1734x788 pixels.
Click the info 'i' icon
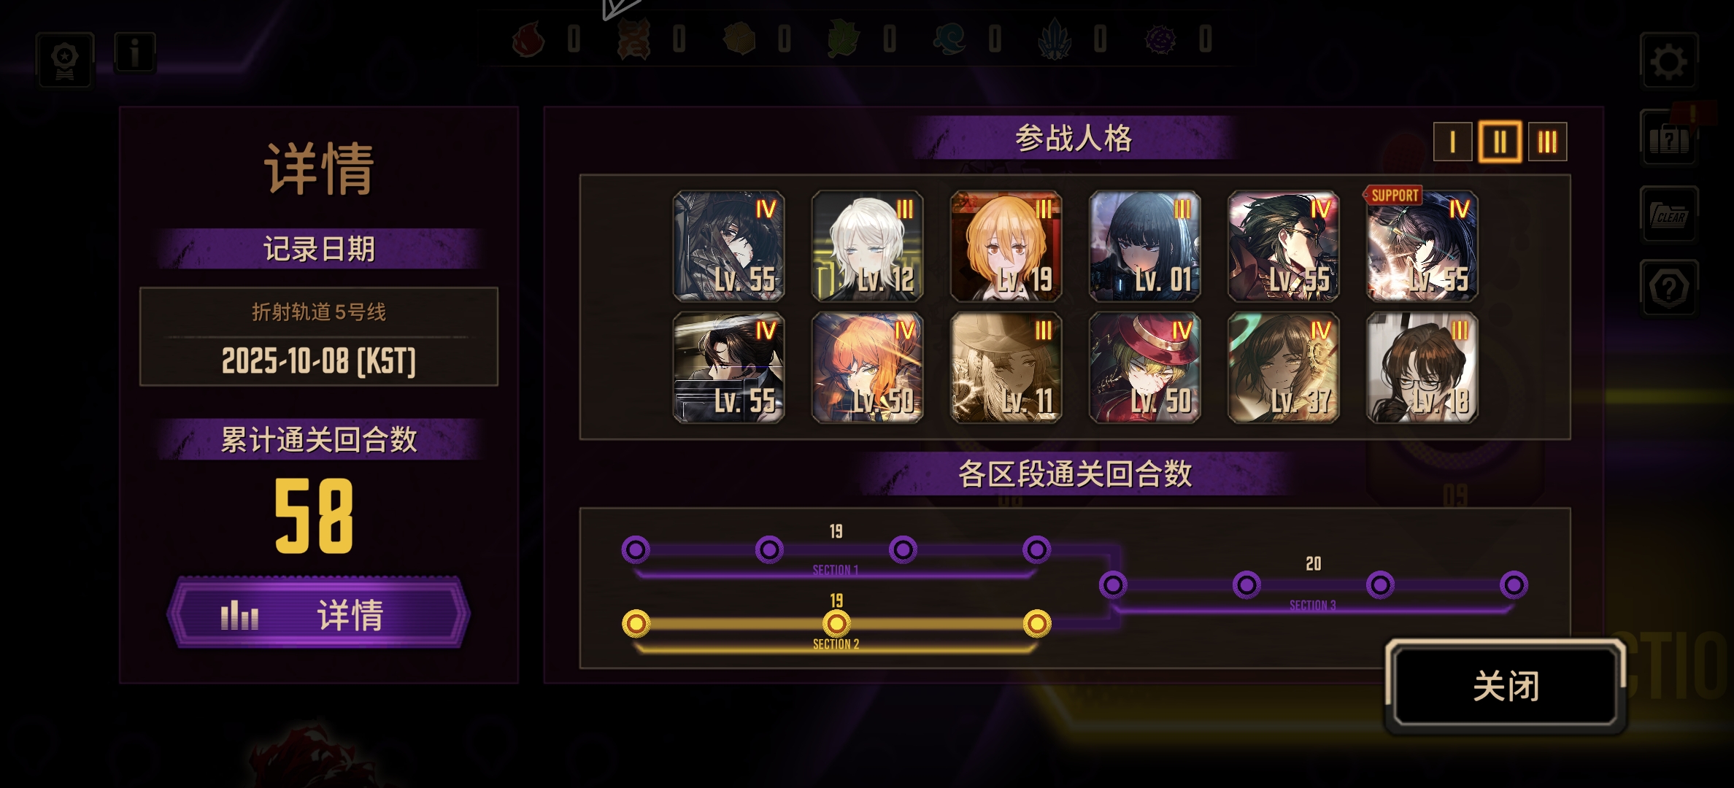[134, 53]
